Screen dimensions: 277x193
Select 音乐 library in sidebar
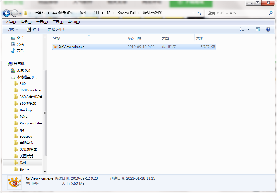tap(17, 51)
